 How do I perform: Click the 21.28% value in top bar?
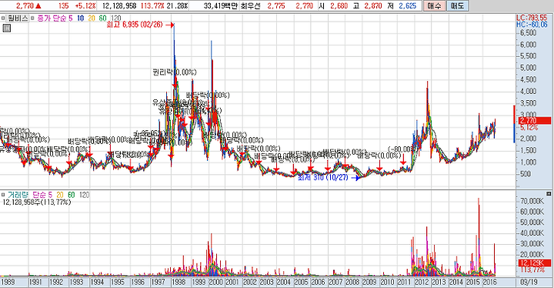pos(178,5)
